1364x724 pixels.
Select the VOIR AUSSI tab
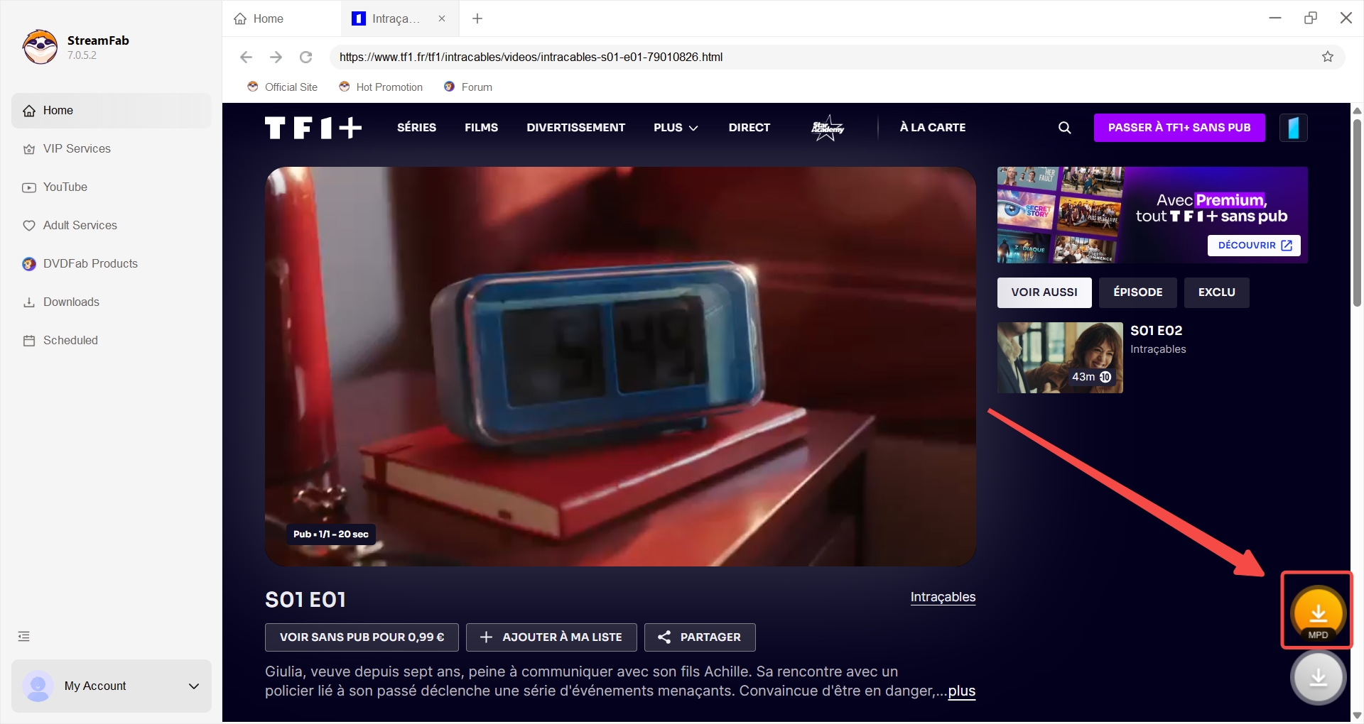click(x=1044, y=292)
